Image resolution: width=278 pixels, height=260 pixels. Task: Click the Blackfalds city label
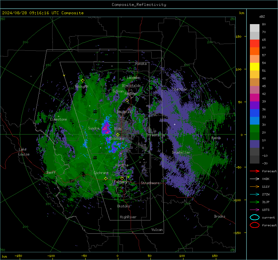(131, 86)
